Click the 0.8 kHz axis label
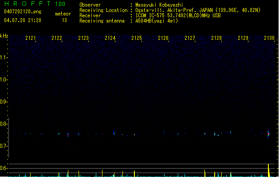This screenshot has height=177, width=279. click(4, 124)
